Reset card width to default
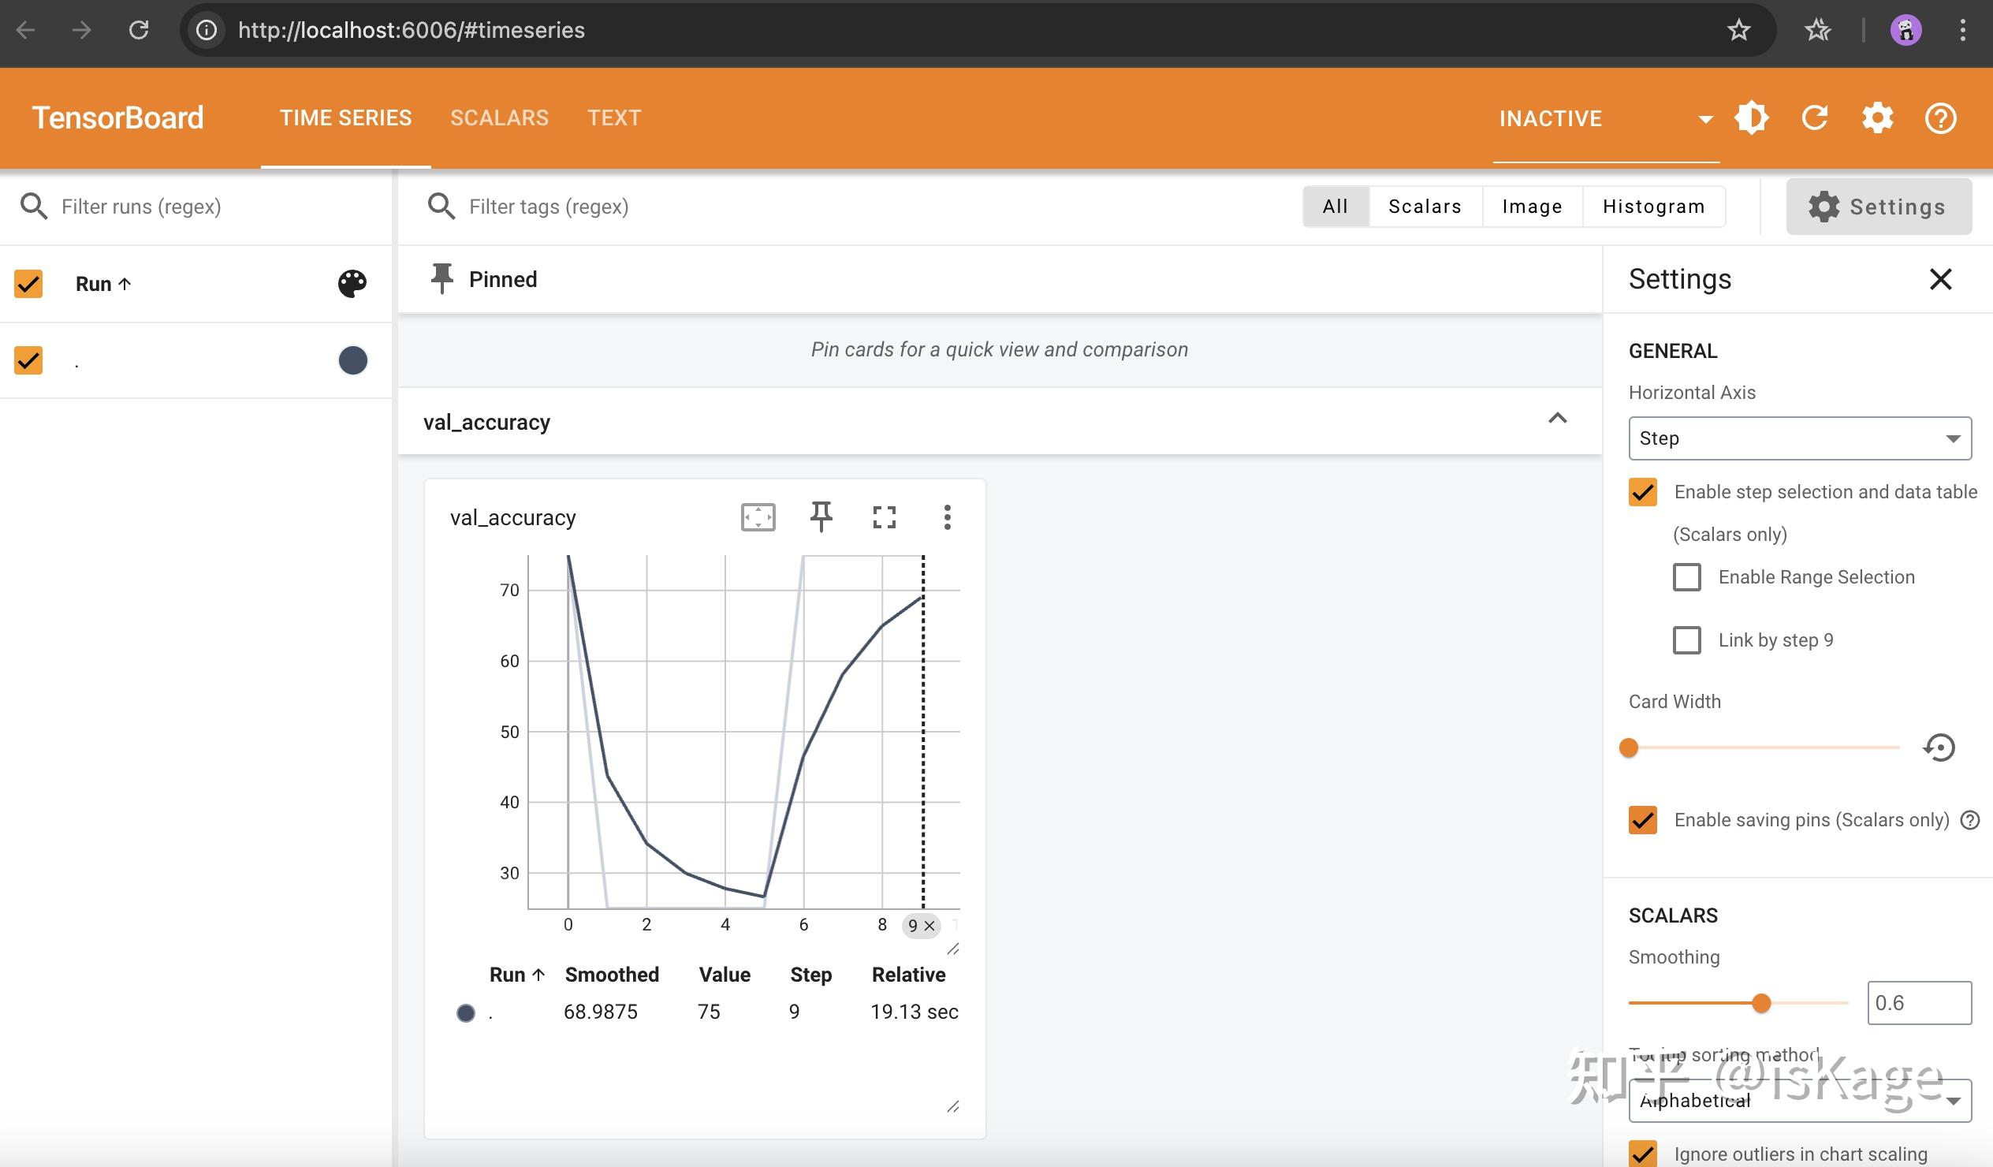Screen dimensions: 1993x1167 point(1939,747)
